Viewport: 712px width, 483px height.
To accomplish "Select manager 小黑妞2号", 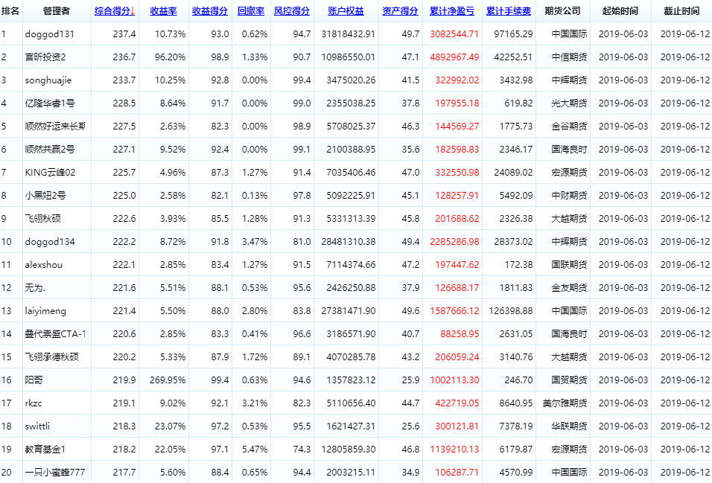I will (45, 196).
